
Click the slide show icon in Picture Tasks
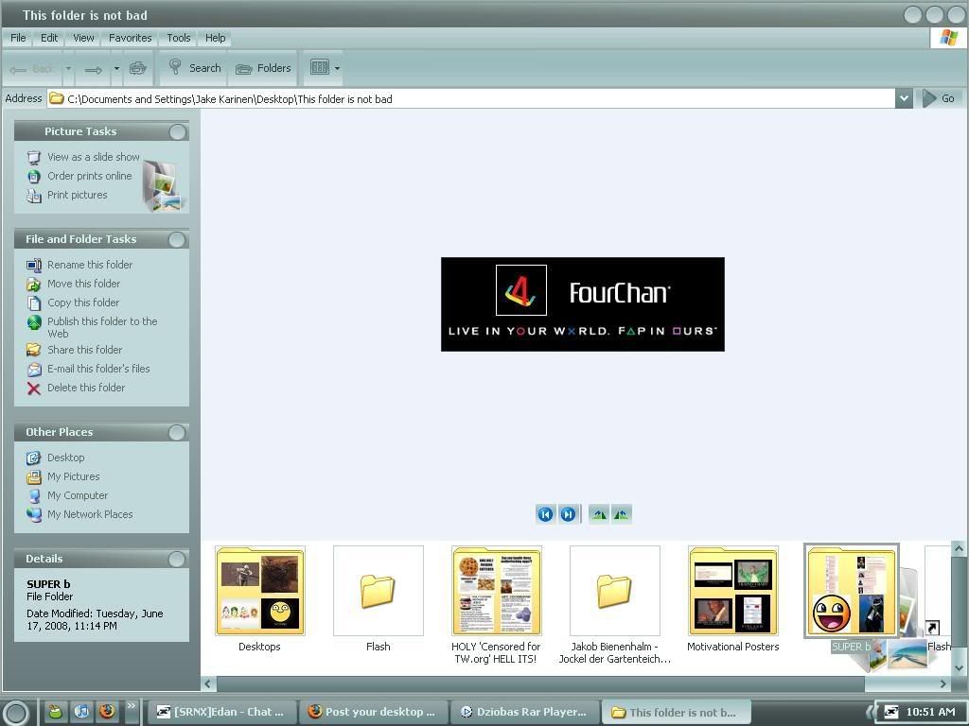pos(33,158)
